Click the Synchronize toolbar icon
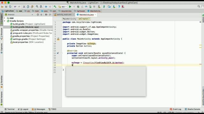This screenshot has width=204, height=114. pos(10,7)
